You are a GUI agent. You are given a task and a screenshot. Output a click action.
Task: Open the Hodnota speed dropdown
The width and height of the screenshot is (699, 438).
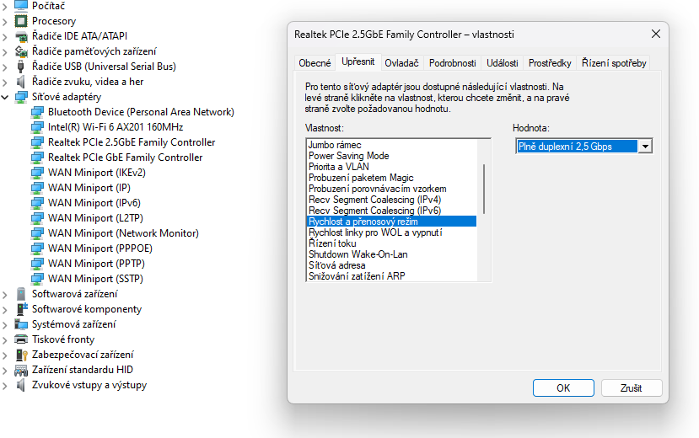pos(645,147)
